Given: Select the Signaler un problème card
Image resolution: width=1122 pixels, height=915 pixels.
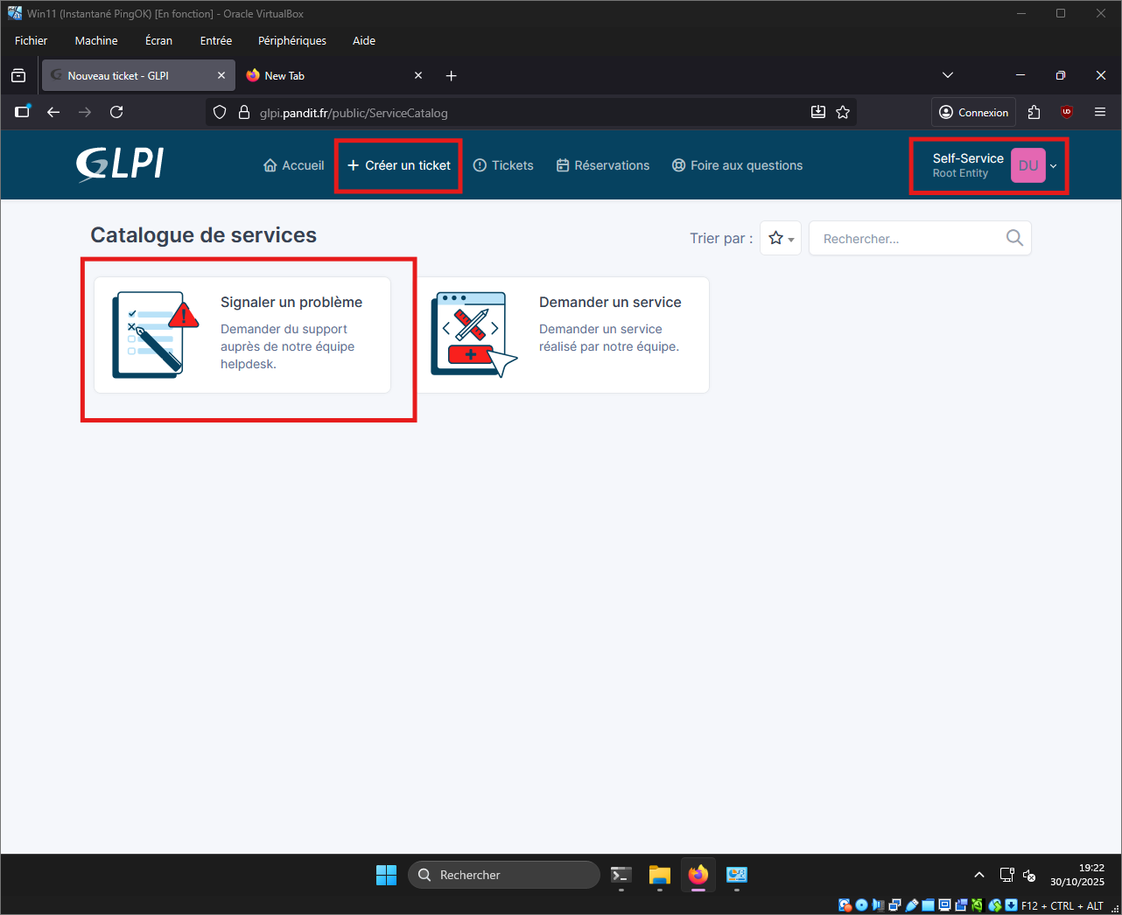Looking at the screenshot, I should click(242, 335).
